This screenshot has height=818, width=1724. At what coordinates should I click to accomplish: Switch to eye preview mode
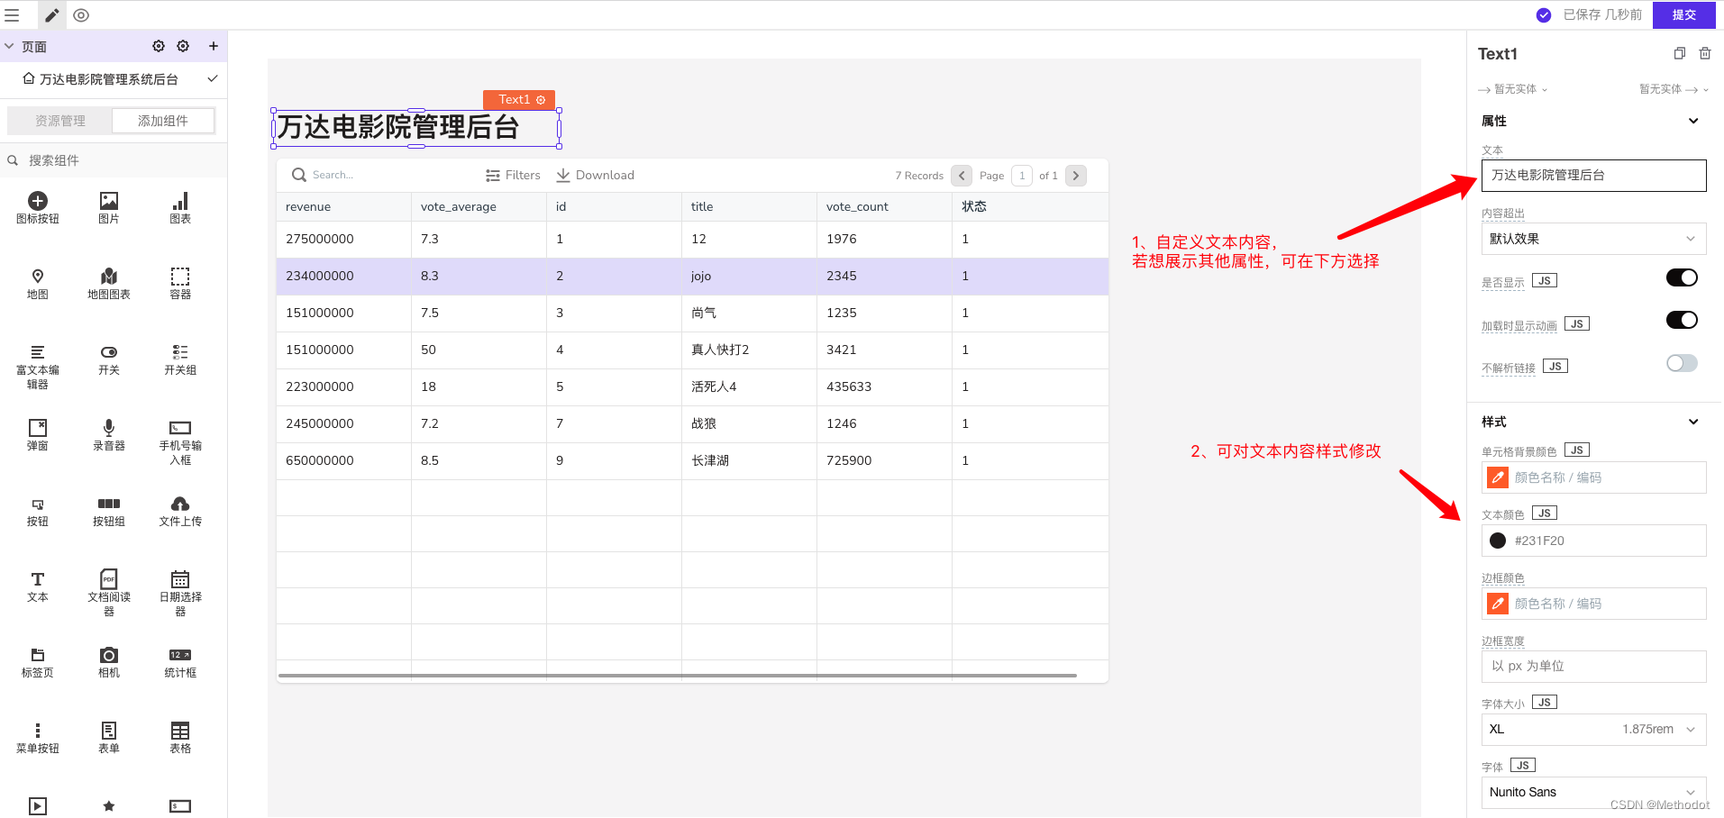pyautogui.click(x=81, y=15)
